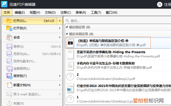Click the user account avatar icon
171x106 pixels.
pyautogui.click(x=160, y=5)
